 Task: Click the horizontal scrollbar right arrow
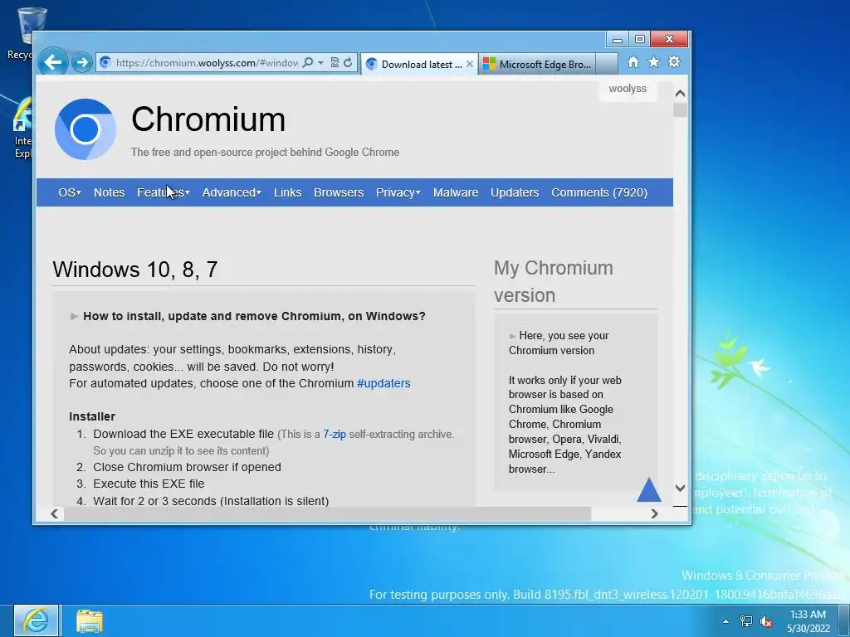tap(654, 513)
